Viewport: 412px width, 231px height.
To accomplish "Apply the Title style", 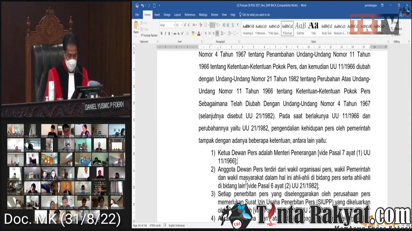I will pos(313,29).
